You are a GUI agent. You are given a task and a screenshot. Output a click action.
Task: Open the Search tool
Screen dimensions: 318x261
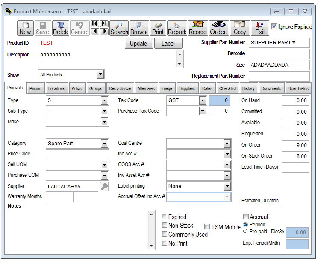coord(119,28)
